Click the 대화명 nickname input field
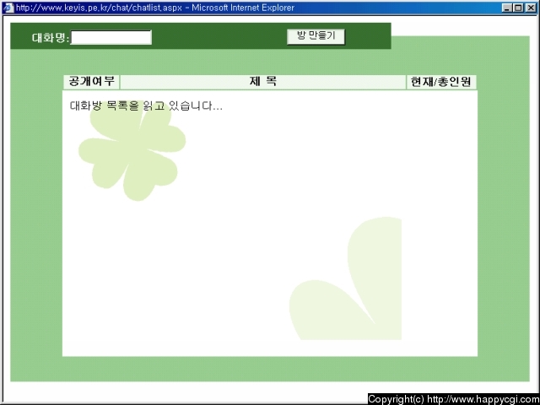This screenshot has height=405, width=540. pyautogui.click(x=111, y=37)
